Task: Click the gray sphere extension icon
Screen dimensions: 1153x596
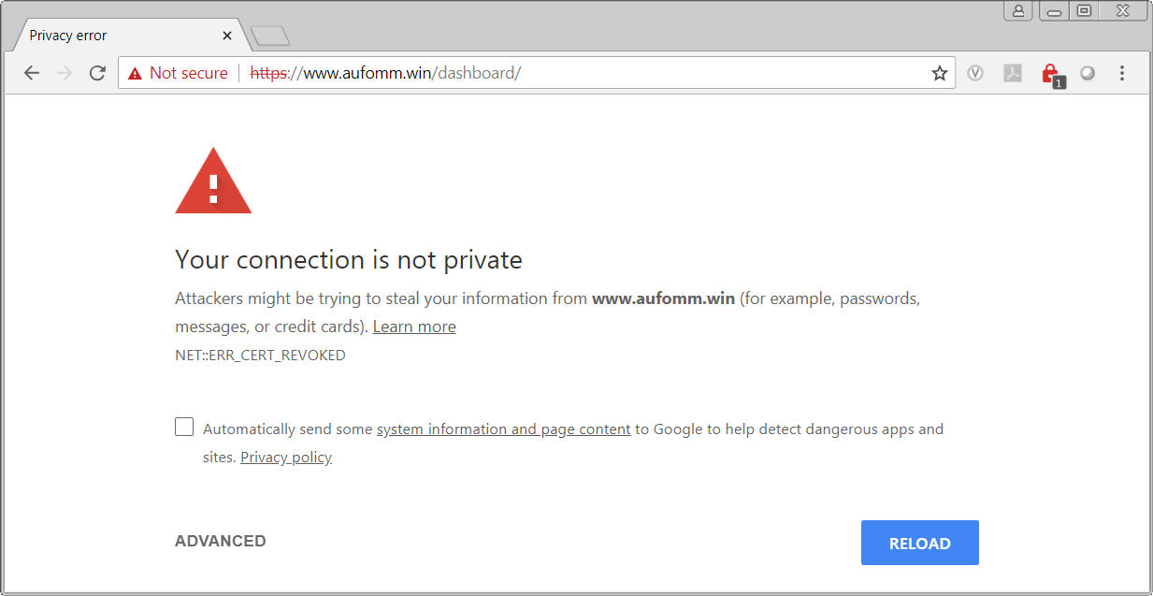Action: (1088, 73)
